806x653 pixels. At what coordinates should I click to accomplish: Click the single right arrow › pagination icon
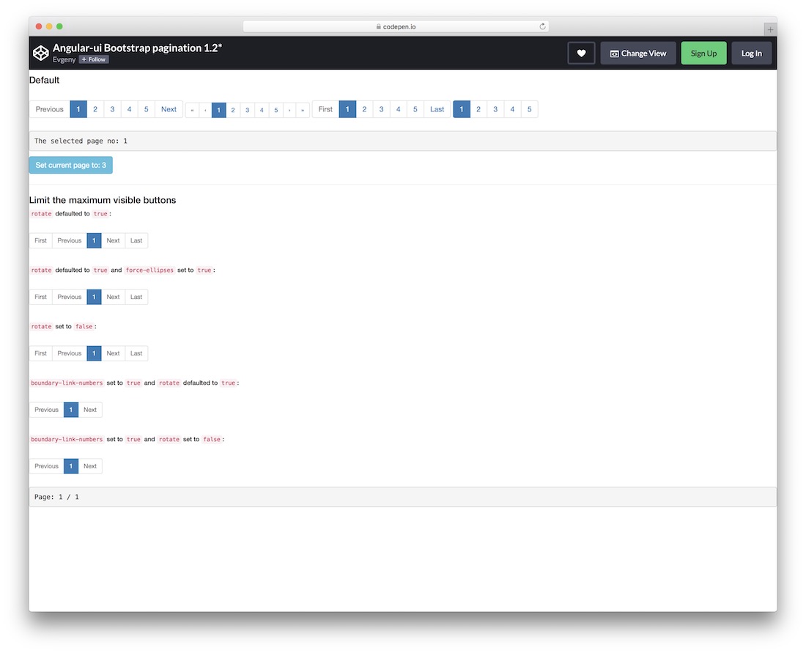[x=289, y=109]
